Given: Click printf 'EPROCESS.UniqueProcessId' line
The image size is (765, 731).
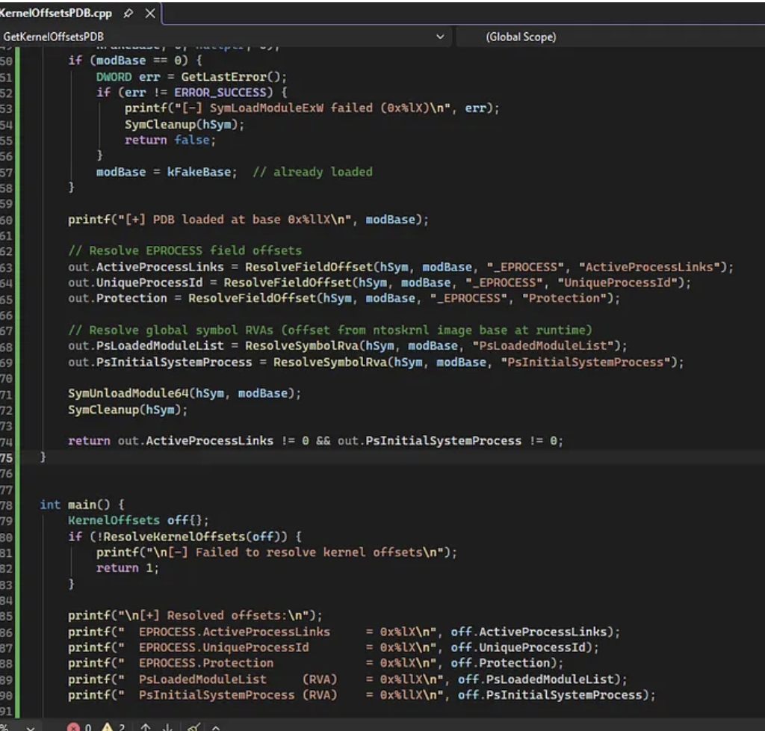Looking at the screenshot, I should [333, 647].
